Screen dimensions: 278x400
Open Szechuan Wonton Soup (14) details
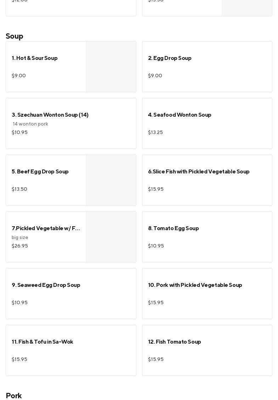[x=50, y=115]
